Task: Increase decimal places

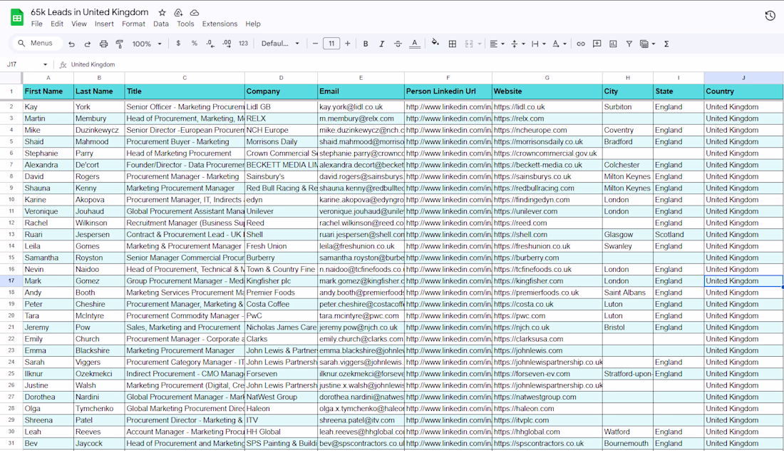Action: pyautogui.click(x=227, y=44)
